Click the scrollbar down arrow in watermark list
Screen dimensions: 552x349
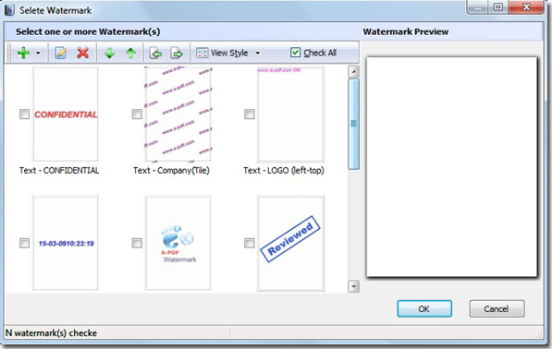coord(354,286)
